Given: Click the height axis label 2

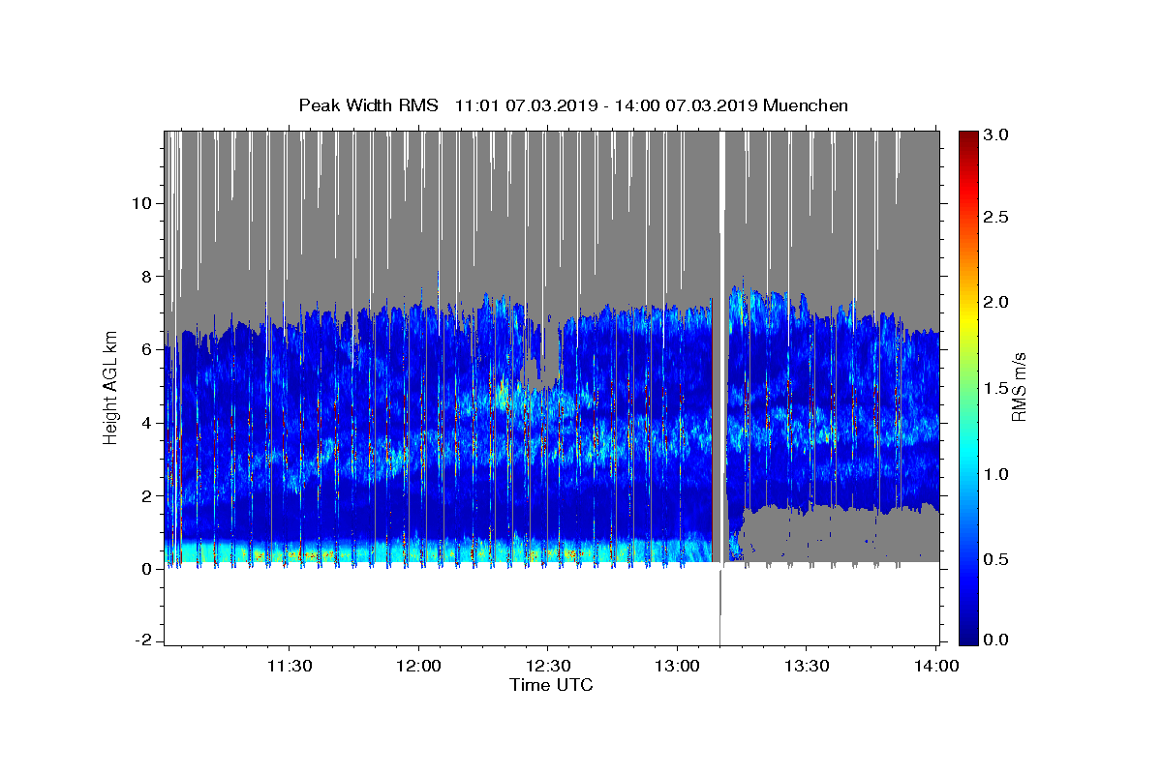Looking at the screenshot, I should pyautogui.click(x=148, y=495).
